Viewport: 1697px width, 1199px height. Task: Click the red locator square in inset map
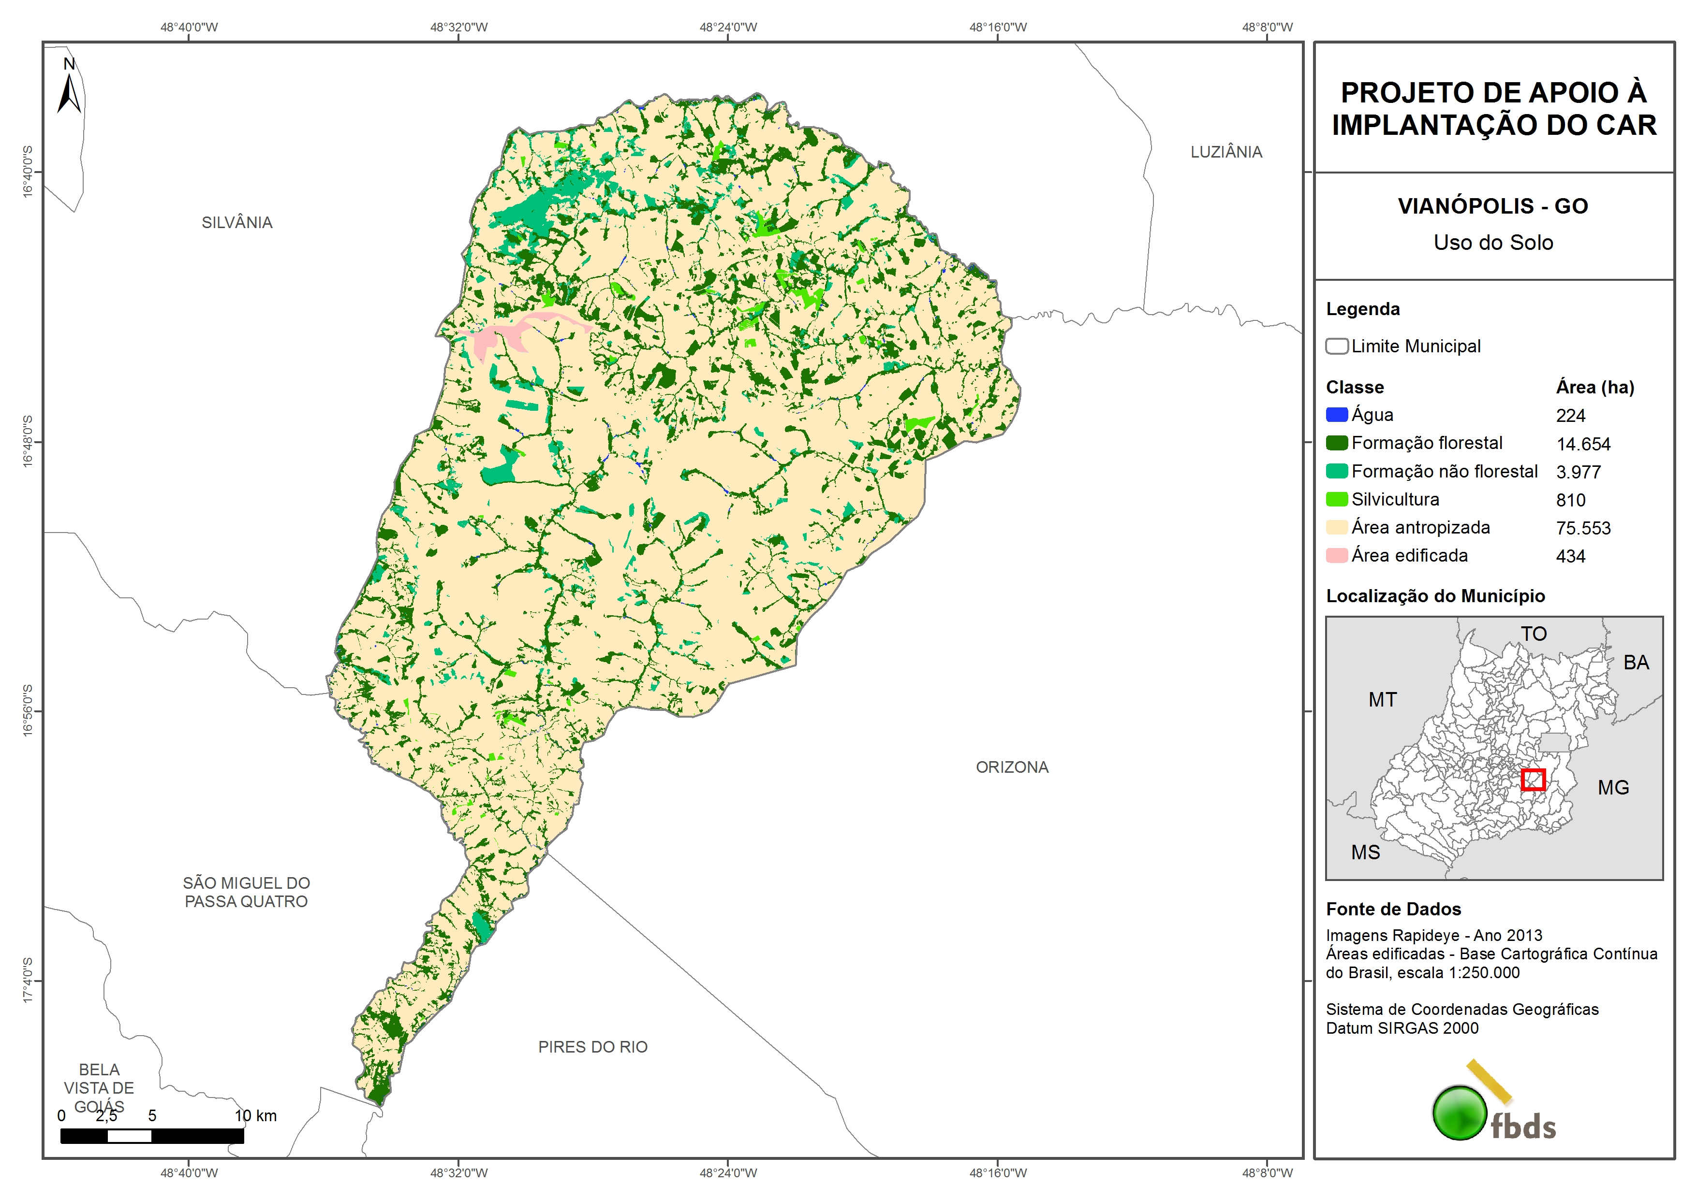(x=1533, y=780)
